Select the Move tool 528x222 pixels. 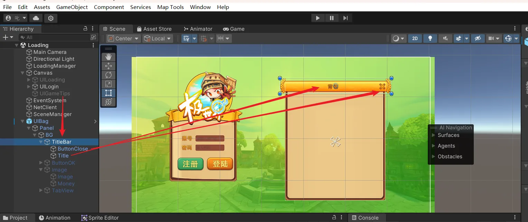(109, 66)
